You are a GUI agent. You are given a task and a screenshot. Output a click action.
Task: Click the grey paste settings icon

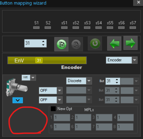[x=76, y=44]
